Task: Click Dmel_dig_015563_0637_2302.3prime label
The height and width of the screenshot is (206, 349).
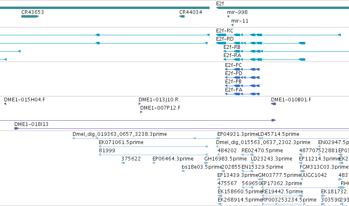Action: click(x=263, y=142)
